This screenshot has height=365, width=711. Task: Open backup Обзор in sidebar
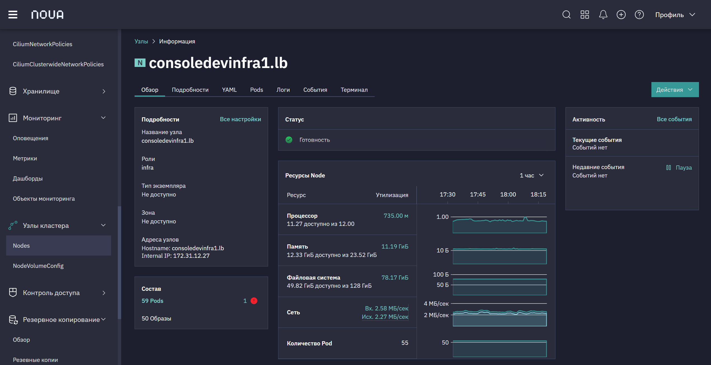coord(21,340)
